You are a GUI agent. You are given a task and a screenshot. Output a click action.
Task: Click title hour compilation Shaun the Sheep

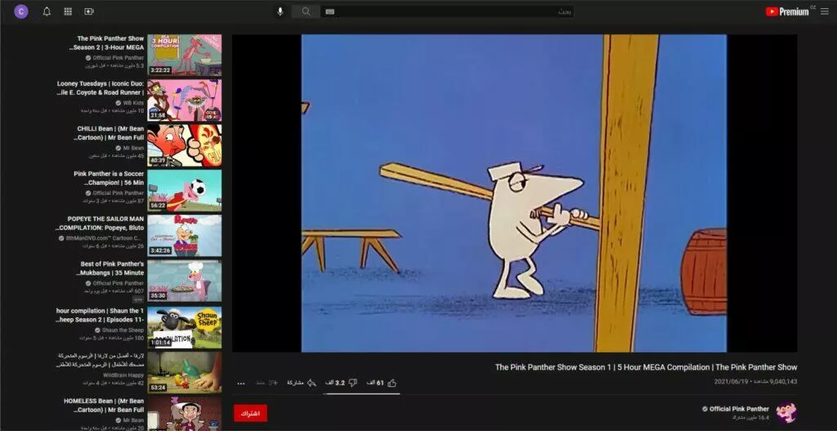(100, 315)
